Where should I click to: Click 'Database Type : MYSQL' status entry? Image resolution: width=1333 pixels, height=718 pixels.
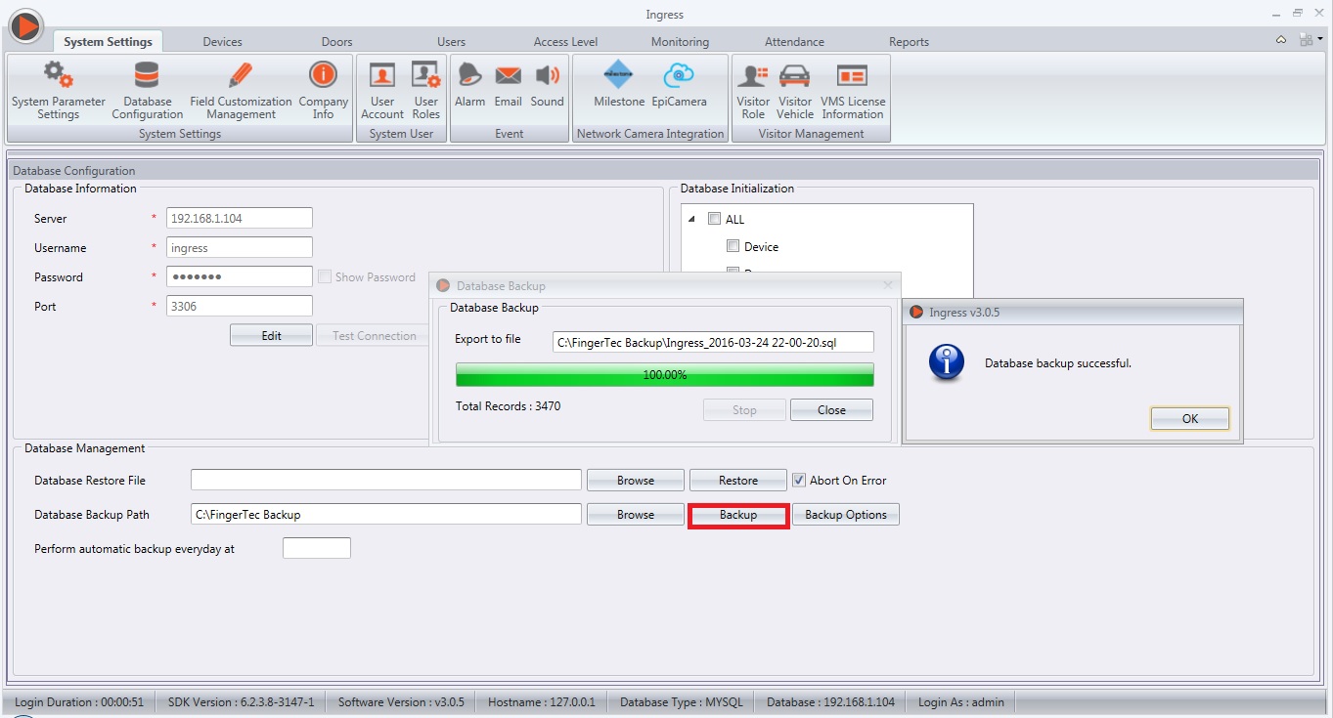pyautogui.click(x=682, y=701)
